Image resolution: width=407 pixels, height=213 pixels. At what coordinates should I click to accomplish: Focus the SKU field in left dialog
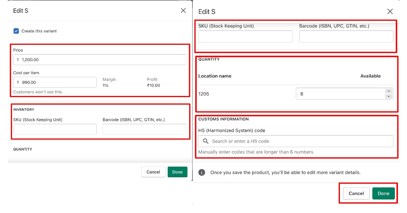point(55,129)
